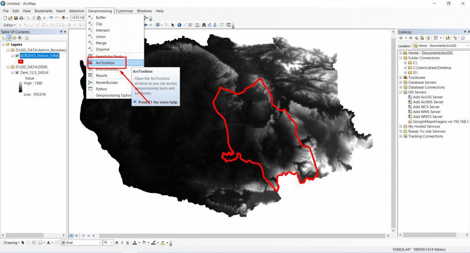Click the Open folder icon in toolbar
The image size is (470, 253).
(11, 18)
